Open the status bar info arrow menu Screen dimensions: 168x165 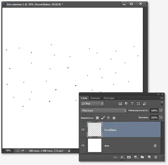point(69,151)
